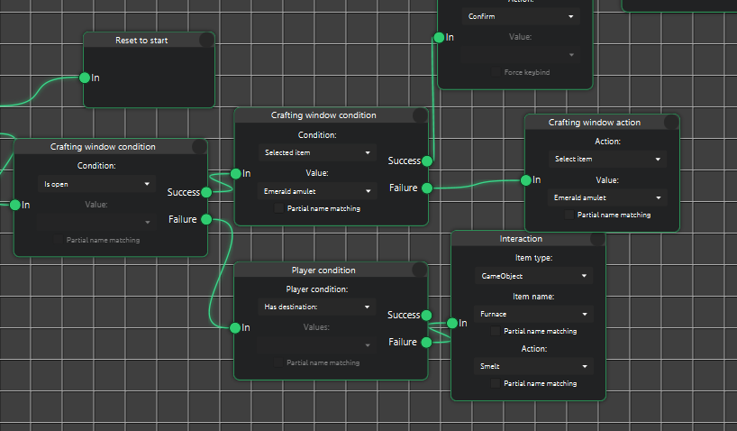Viewport: 737px width, 431px height.
Task: Open the Has destination player condition dropdown
Action: point(317,307)
